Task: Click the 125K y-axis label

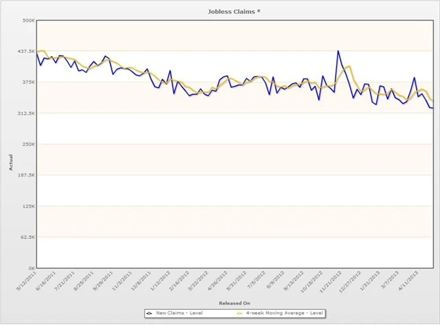Action: coord(28,206)
